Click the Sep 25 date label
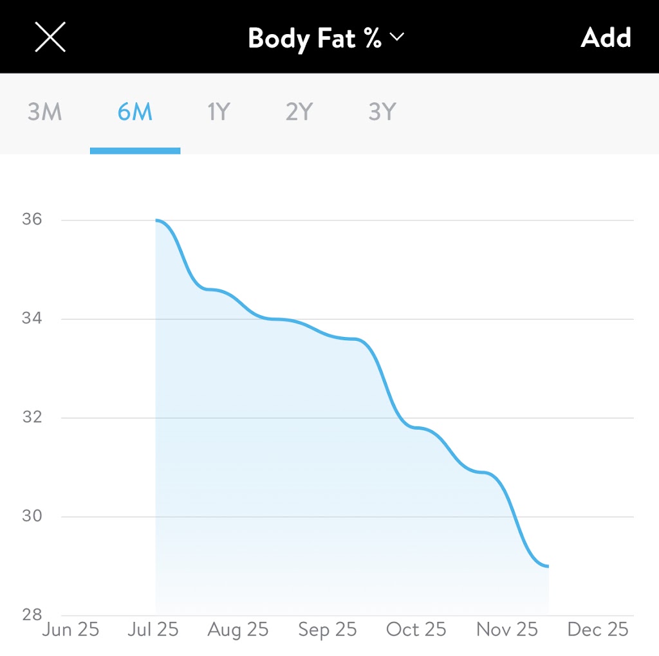Viewport: 659px width, 656px height. (327, 629)
